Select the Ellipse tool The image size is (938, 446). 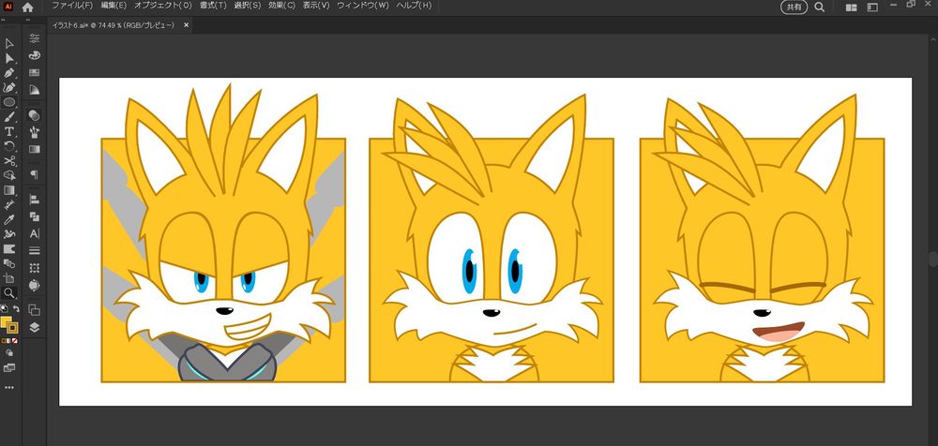coord(9,102)
